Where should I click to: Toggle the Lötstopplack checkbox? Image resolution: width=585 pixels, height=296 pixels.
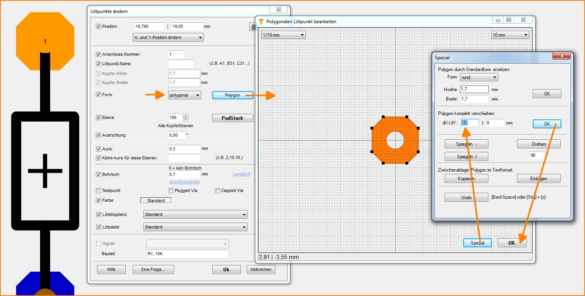click(98, 215)
